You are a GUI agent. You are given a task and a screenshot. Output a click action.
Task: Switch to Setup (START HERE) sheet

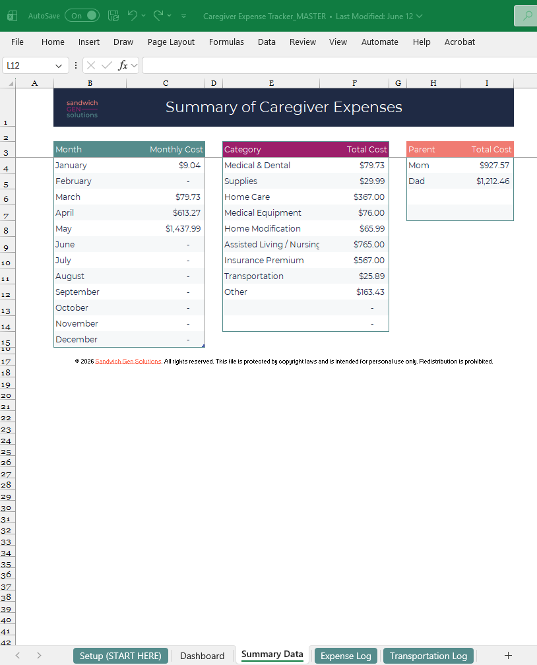[121, 656]
